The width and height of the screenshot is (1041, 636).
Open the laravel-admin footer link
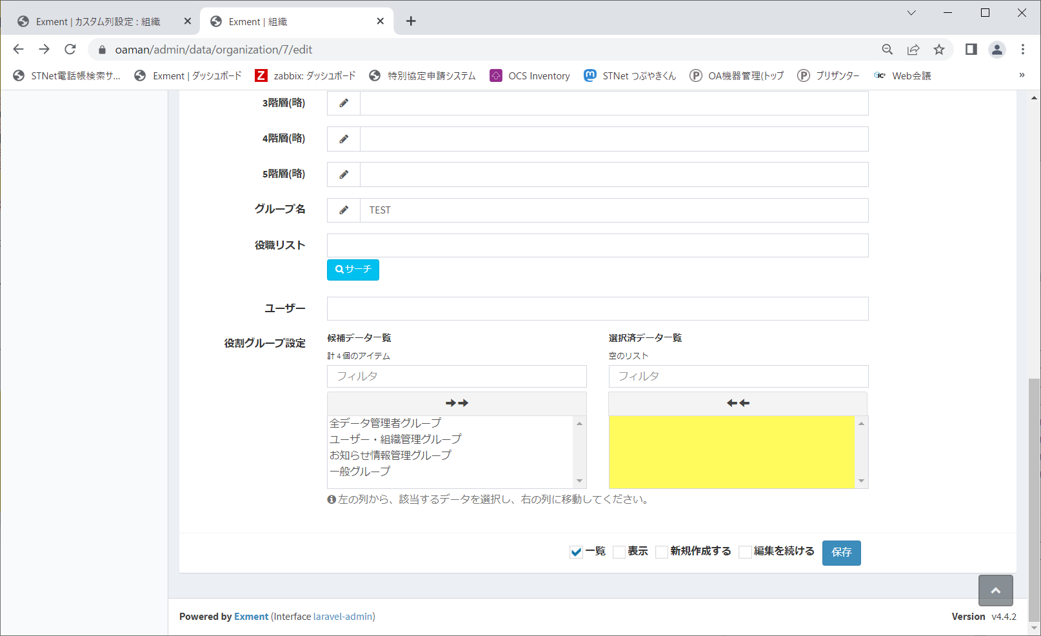point(342,617)
